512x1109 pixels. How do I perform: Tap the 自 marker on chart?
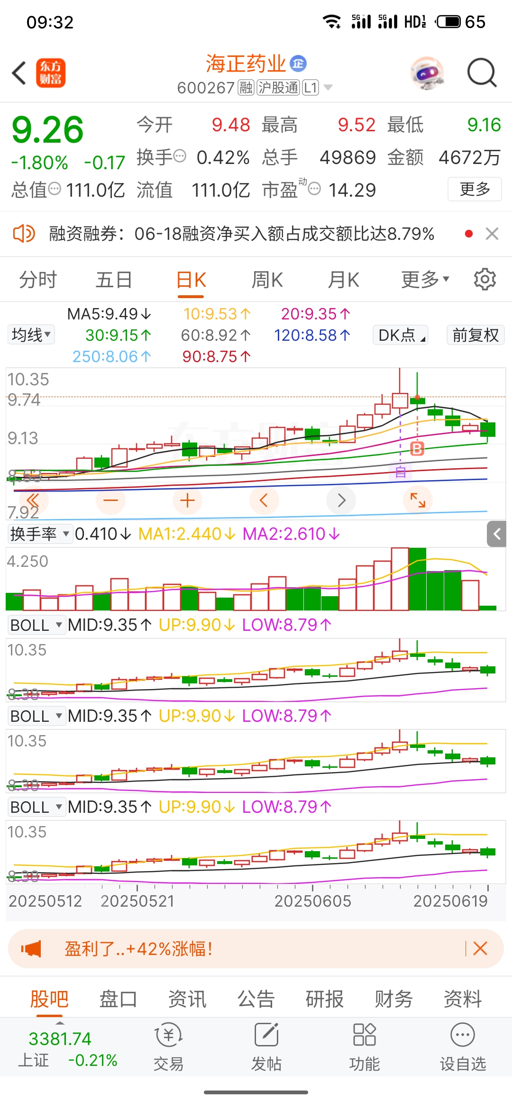(x=401, y=472)
